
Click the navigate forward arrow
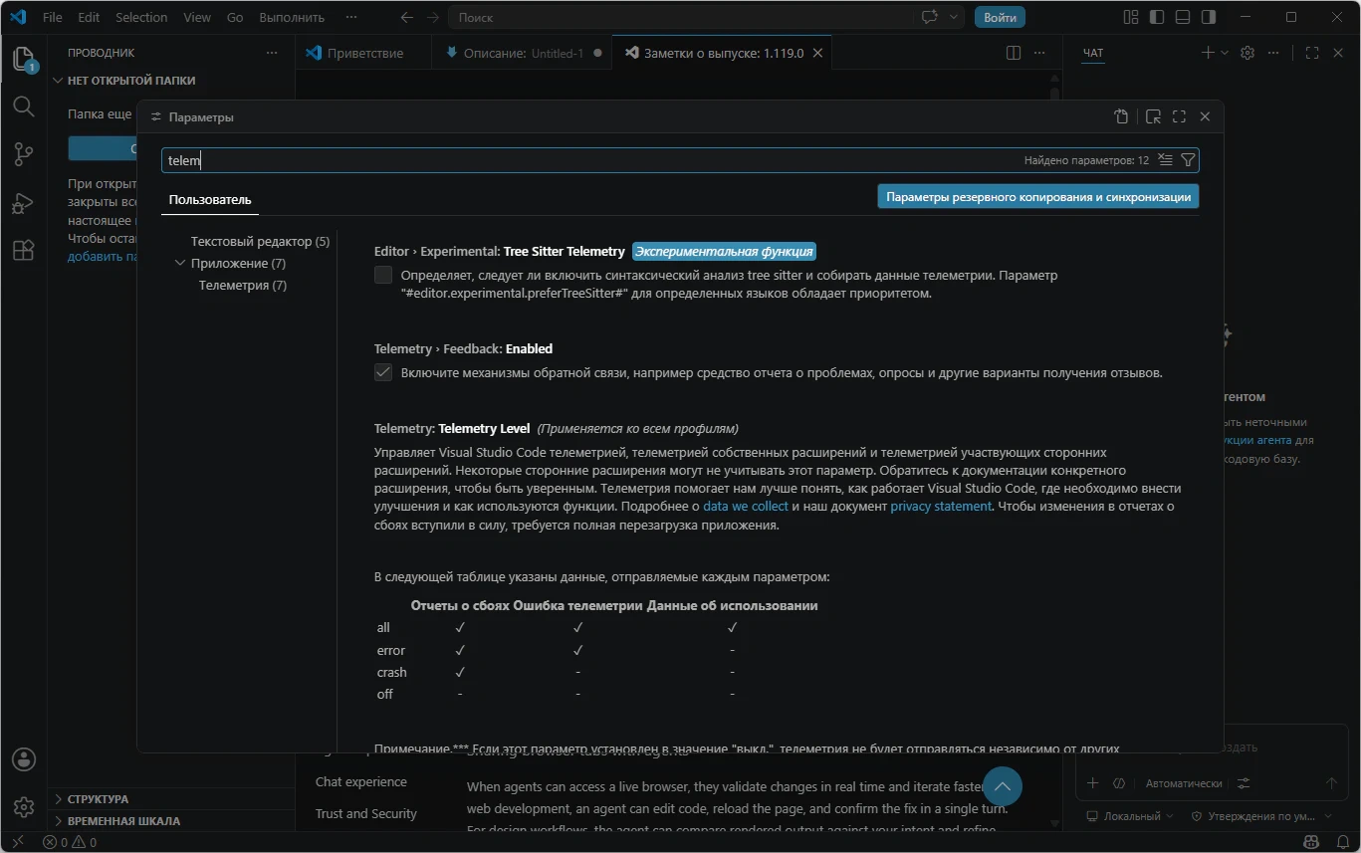[x=432, y=17]
